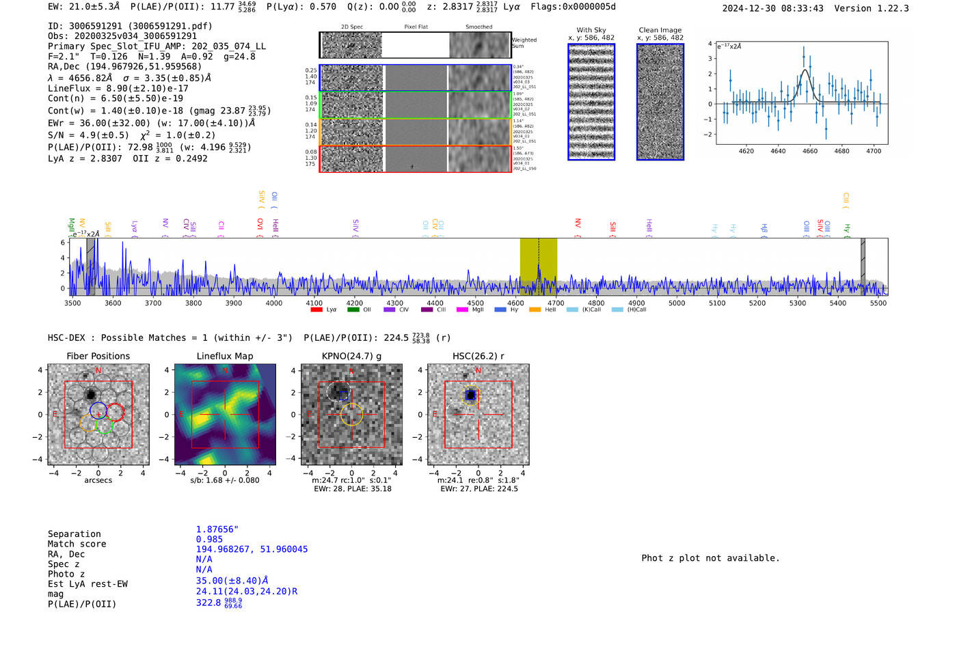The width and height of the screenshot is (957, 651).
Task: Click the magenta MgII legend swatch
Action: (x=462, y=309)
